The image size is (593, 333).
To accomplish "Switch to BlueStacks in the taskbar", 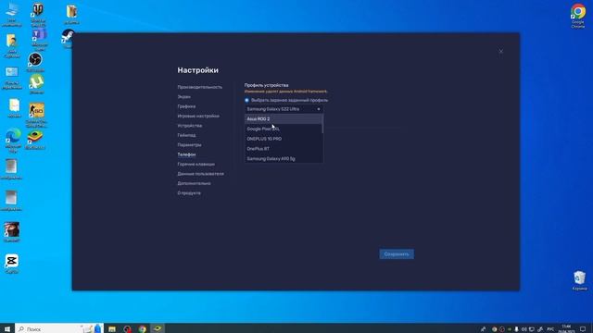I will 158,329.
